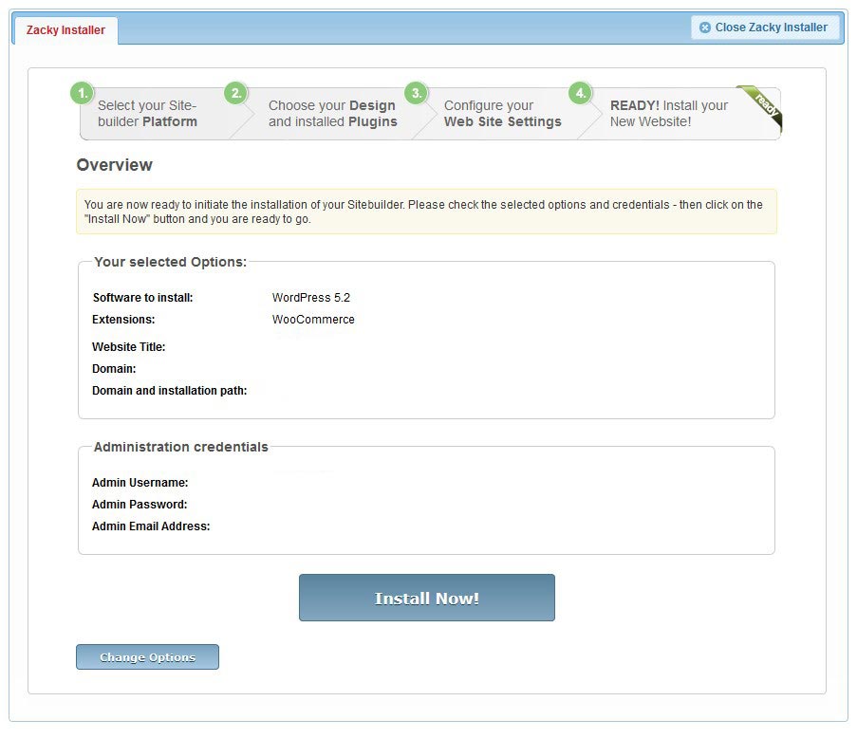Click the yellow installation notice message
The image size is (857, 738).
pos(425,212)
